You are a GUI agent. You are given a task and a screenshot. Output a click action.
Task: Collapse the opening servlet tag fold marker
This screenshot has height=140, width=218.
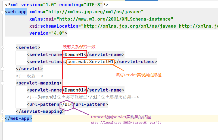[2, 48]
